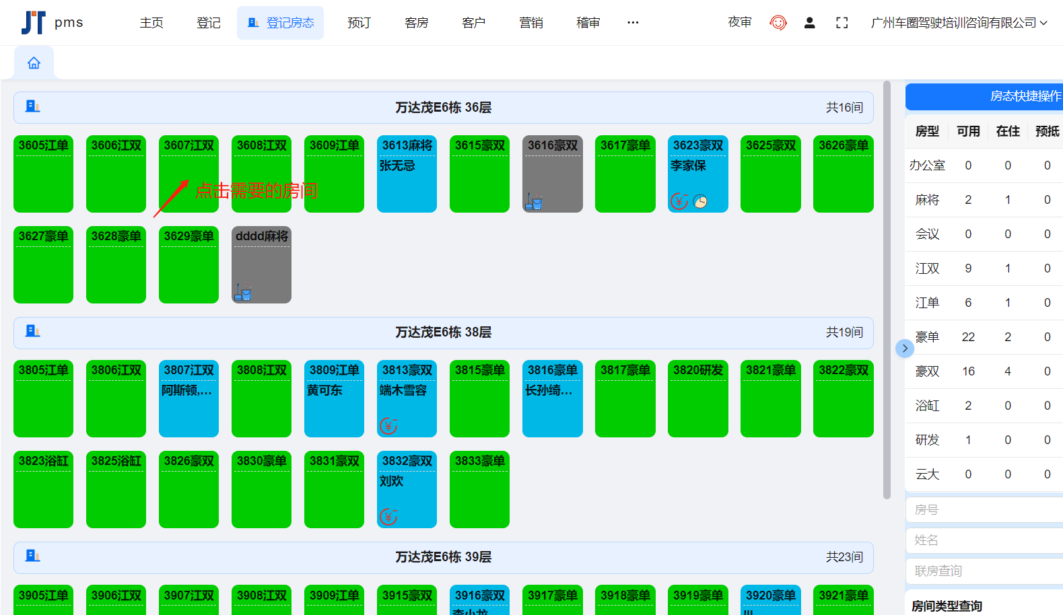Click the cleaning icon on dddd麻将 room
The image size is (1063, 615).
click(243, 292)
